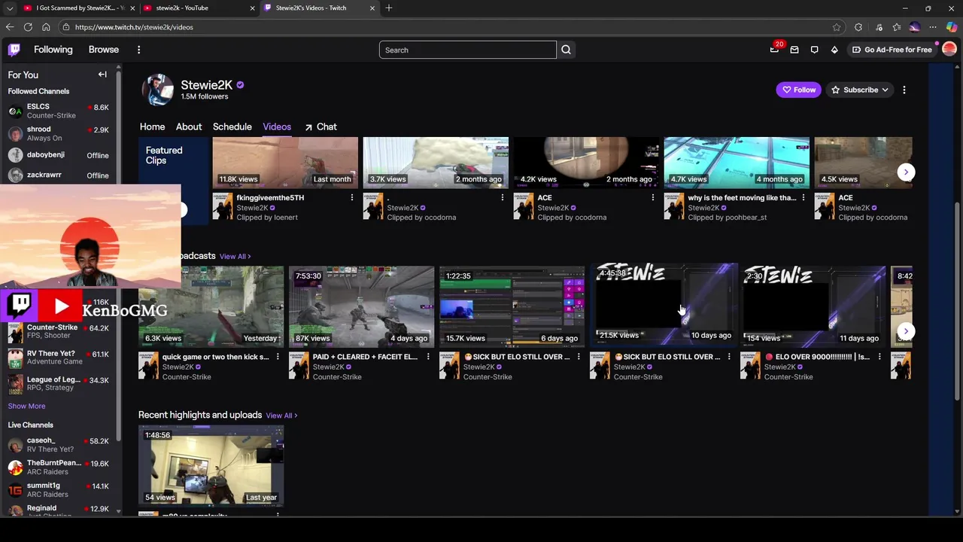
Task: Open the Twitch whispers mail icon
Action: click(794, 50)
